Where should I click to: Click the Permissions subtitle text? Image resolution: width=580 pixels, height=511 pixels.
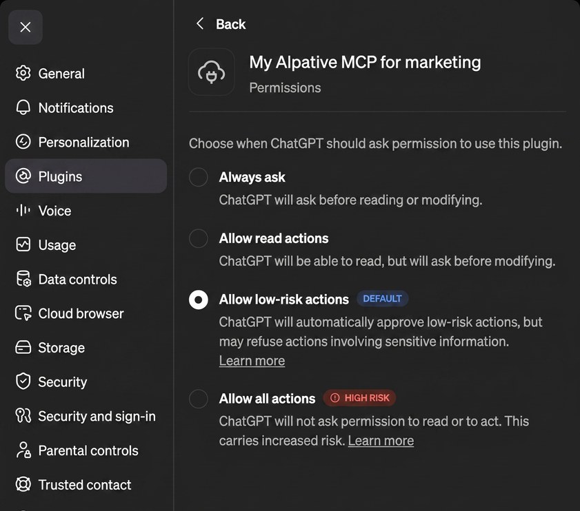point(285,87)
